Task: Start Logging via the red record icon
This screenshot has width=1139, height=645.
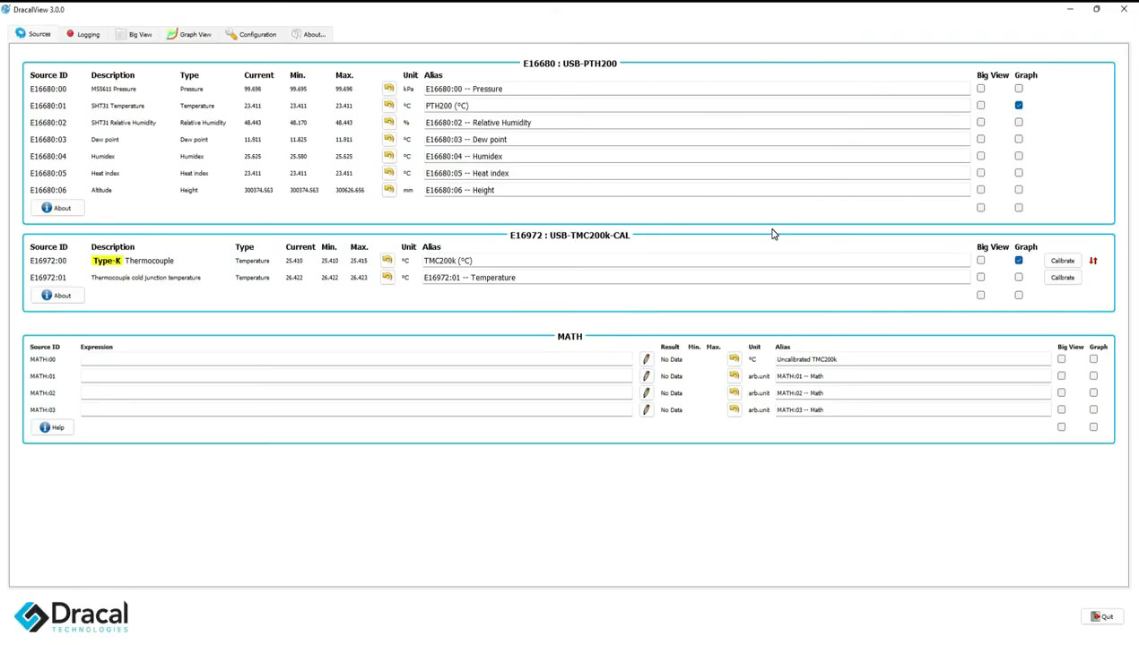Action: click(70, 34)
